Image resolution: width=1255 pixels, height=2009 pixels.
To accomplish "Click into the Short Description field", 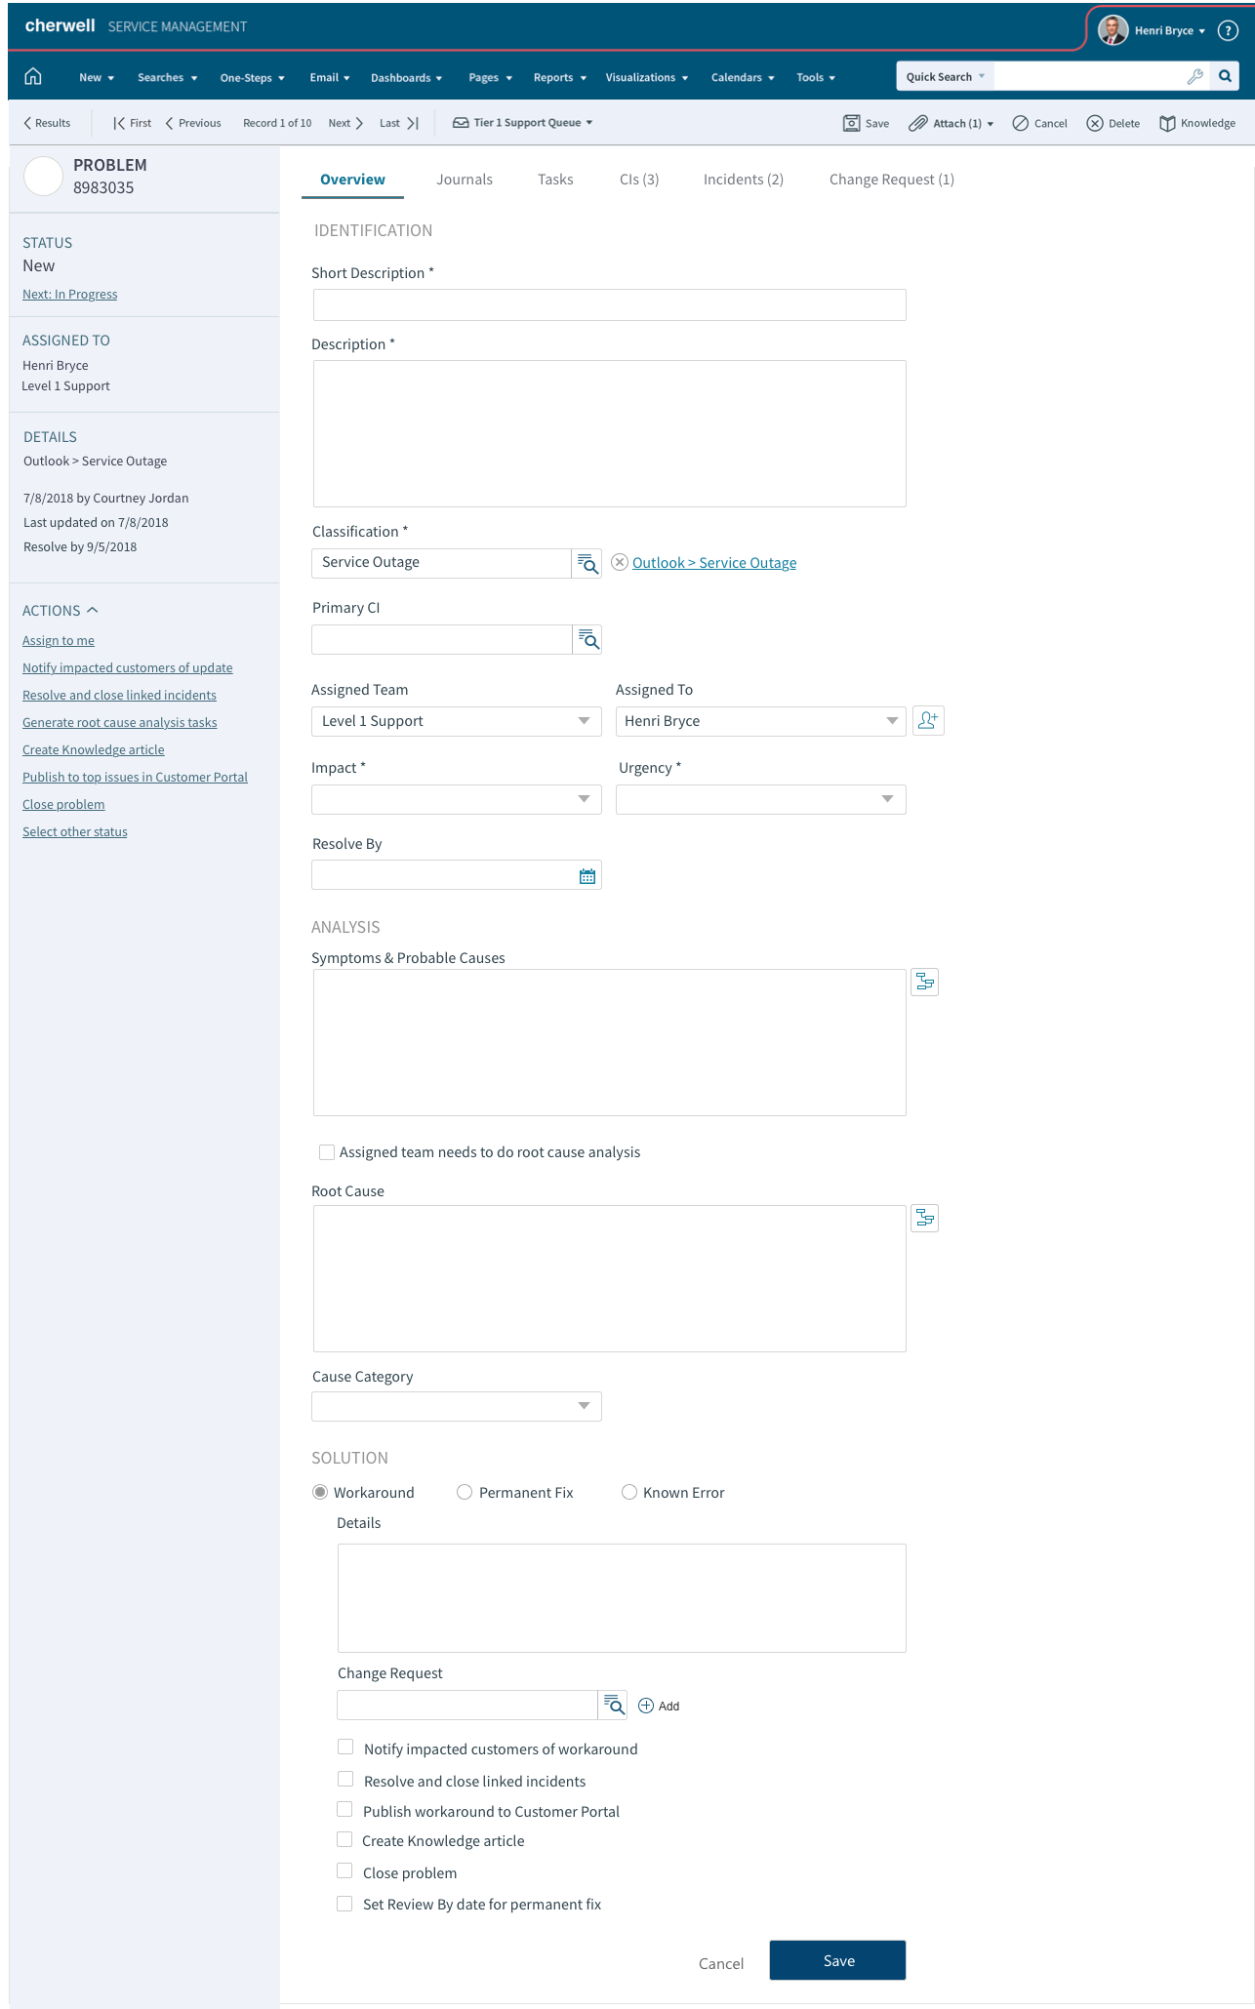I will click(x=609, y=305).
